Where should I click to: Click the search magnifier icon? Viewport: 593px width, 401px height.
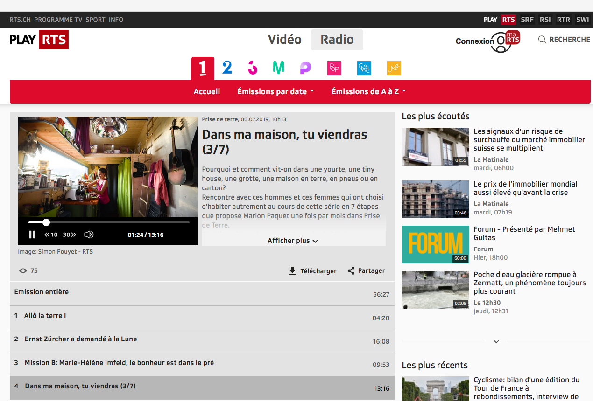pyautogui.click(x=542, y=40)
